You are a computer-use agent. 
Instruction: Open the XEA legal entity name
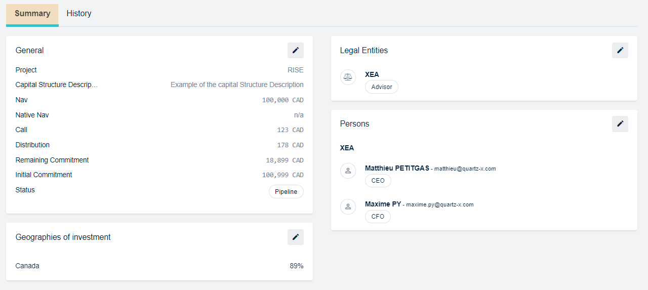pyautogui.click(x=372, y=74)
